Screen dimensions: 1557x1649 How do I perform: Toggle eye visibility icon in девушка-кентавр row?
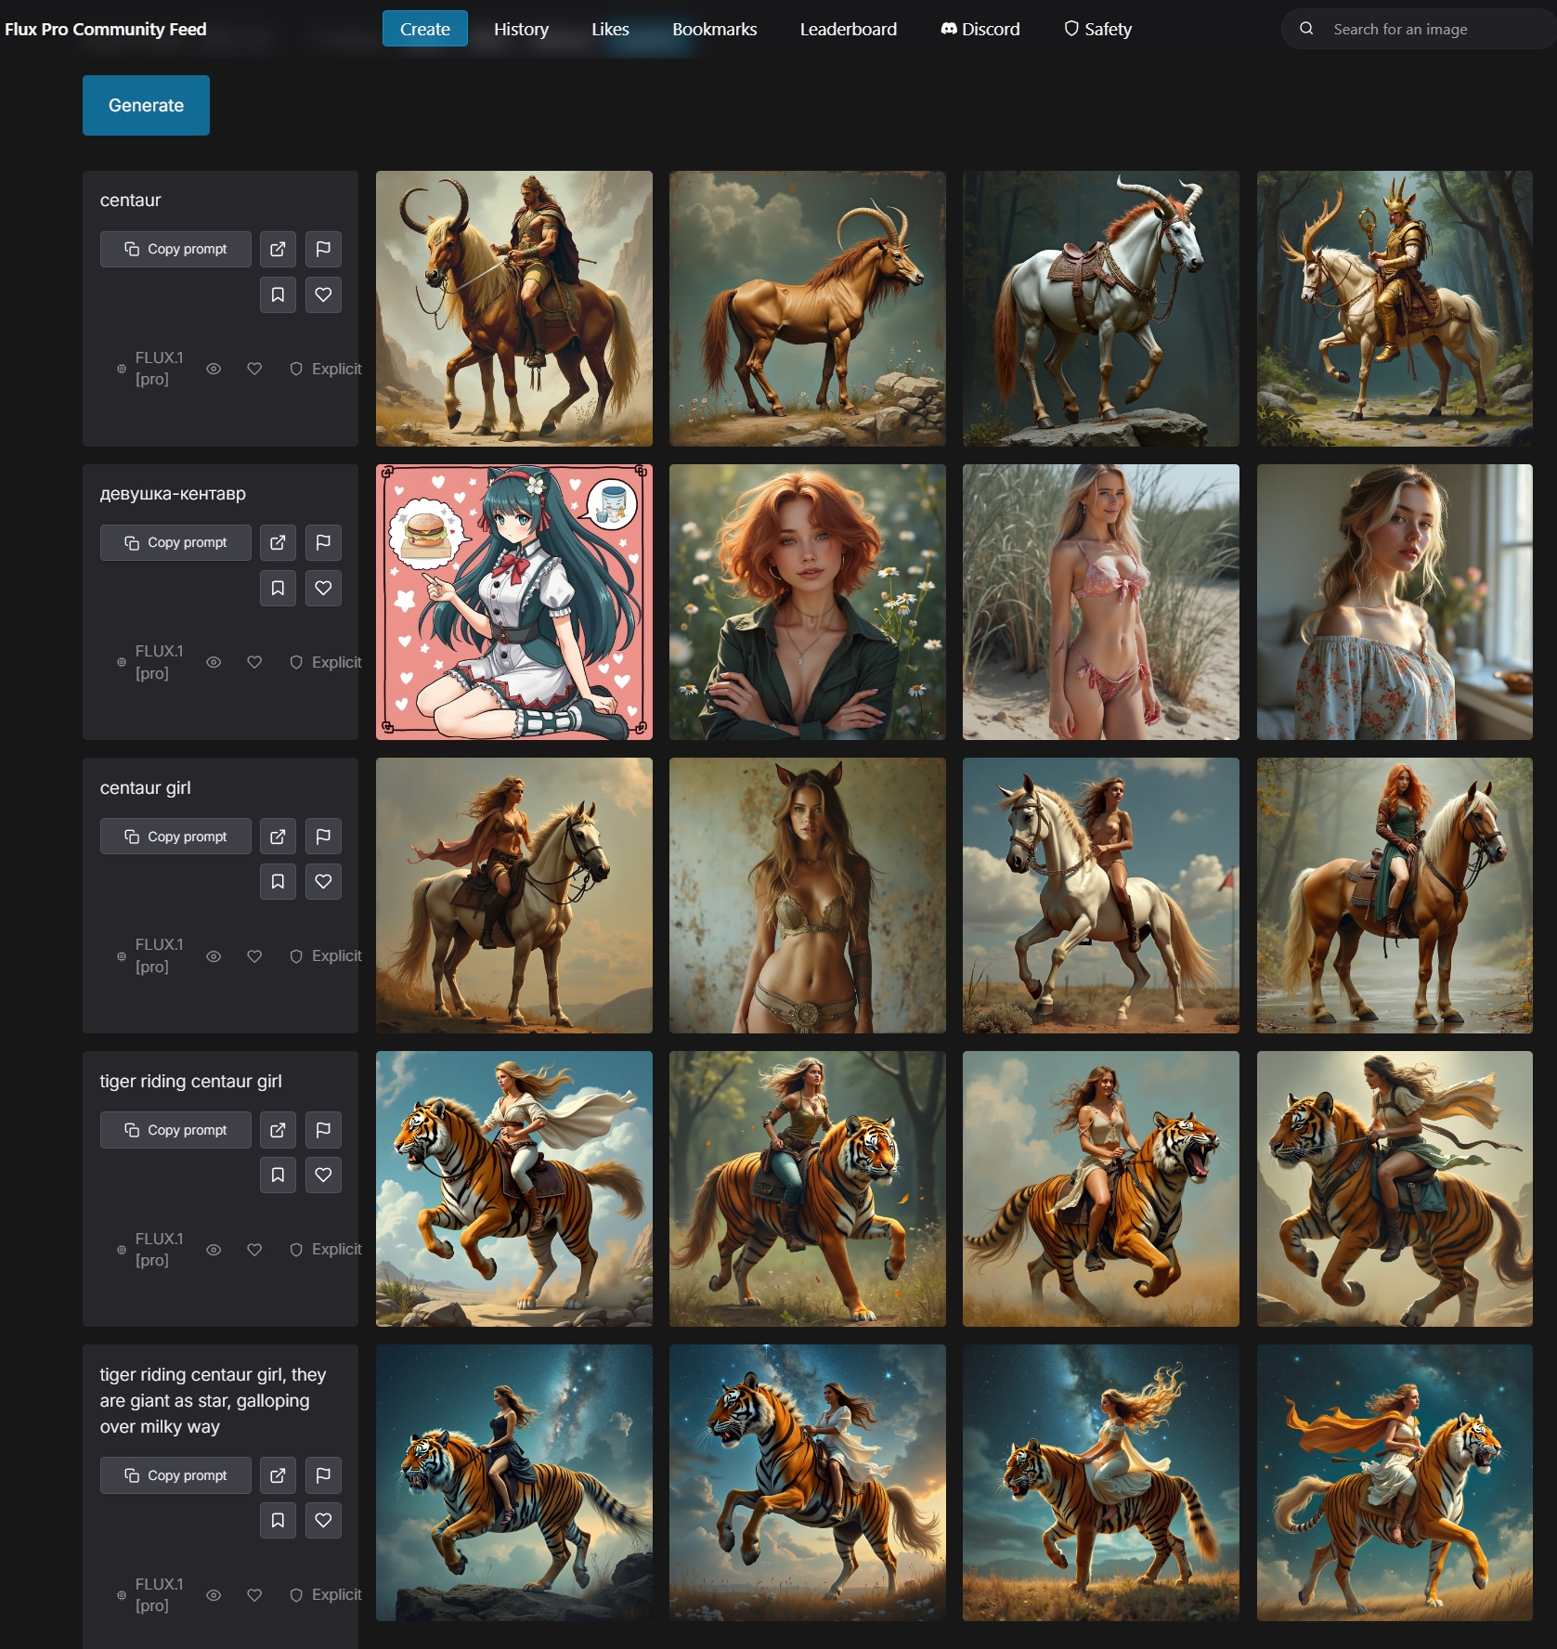point(214,662)
